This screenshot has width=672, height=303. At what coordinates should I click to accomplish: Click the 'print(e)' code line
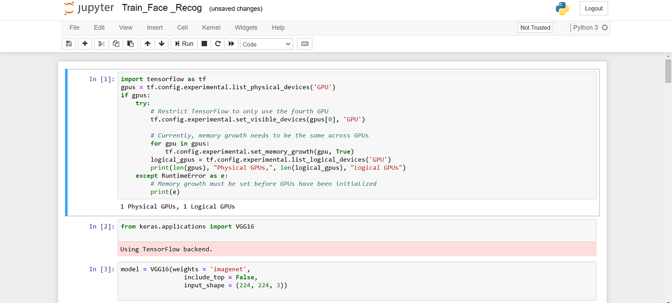click(x=166, y=192)
